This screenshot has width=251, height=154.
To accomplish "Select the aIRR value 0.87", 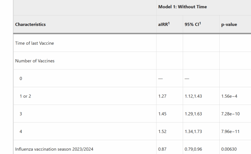I will click(x=162, y=149).
